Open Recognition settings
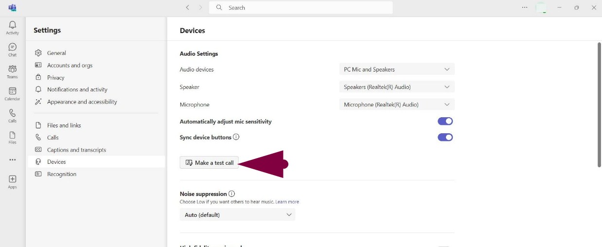This screenshot has width=602, height=247. pyautogui.click(x=96, y=174)
